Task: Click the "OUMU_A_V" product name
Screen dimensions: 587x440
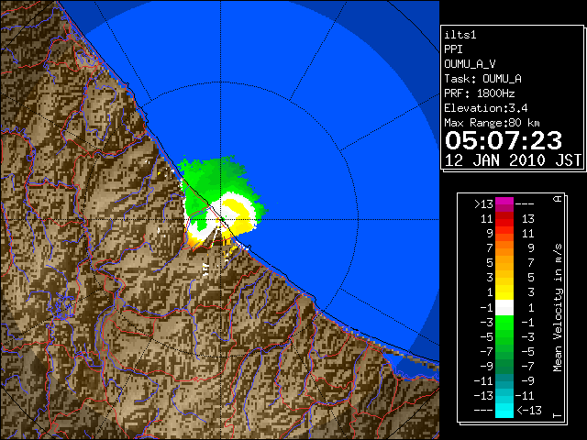Action: point(470,64)
